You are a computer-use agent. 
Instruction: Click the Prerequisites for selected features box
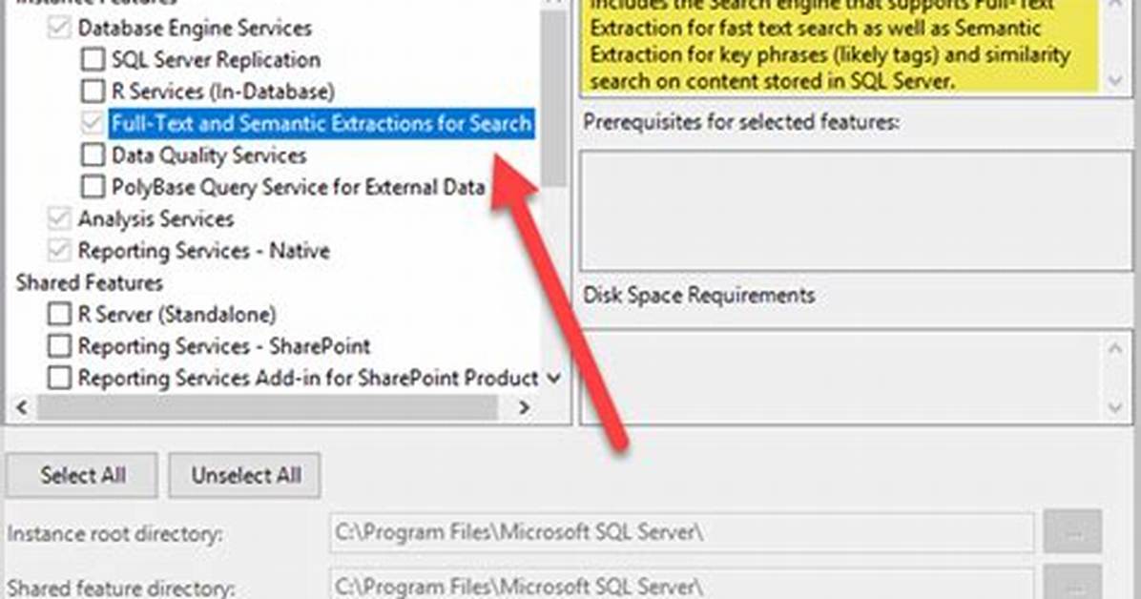pyautogui.click(x=855, y=211)
